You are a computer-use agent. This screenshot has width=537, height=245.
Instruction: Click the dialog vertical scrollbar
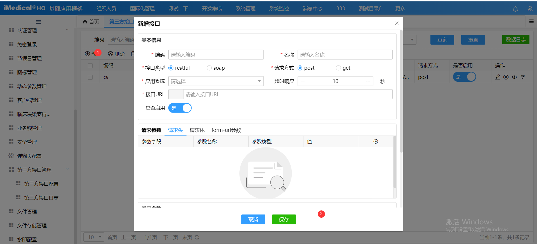[x=401, y=92]
